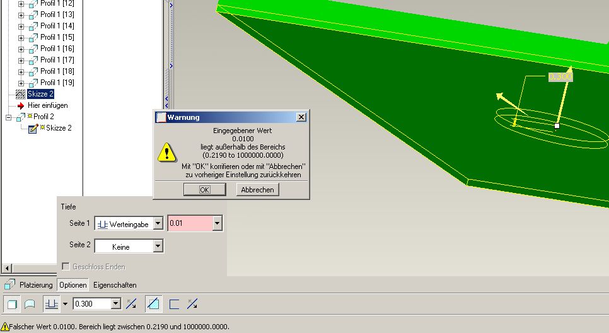
Task: Expand the Profil 1 [19] tree node
Action: (x=21, y=83)
